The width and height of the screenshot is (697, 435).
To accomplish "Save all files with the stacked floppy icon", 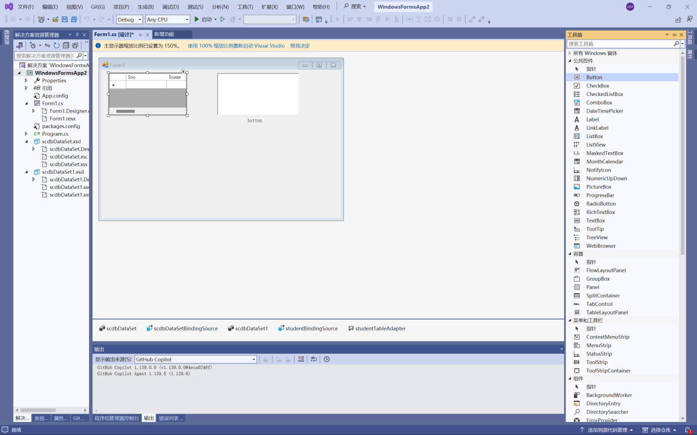I will click(x=74, y=19).
